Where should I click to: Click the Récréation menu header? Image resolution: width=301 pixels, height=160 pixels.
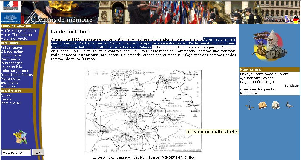pos(11,91)
